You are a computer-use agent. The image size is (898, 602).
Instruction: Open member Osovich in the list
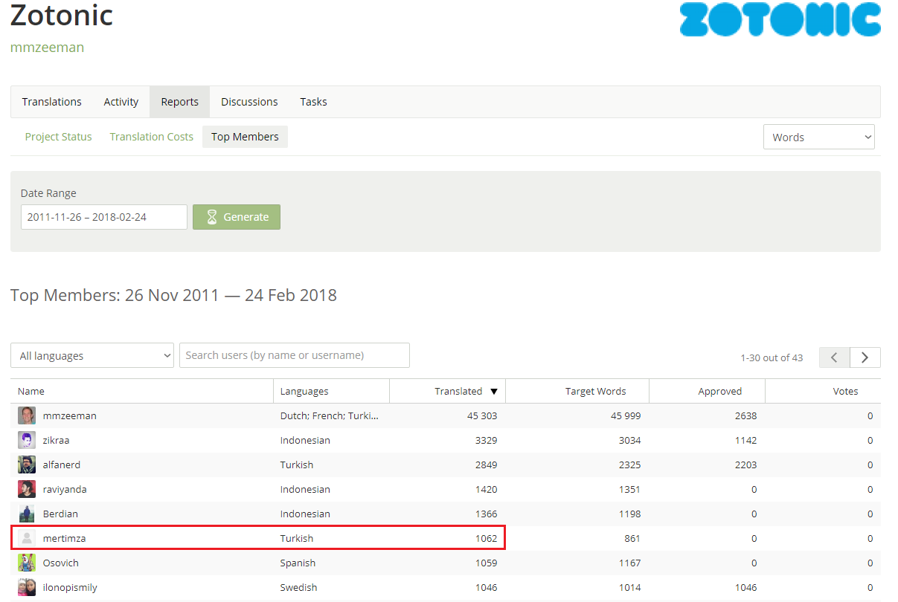click(60, 563)
